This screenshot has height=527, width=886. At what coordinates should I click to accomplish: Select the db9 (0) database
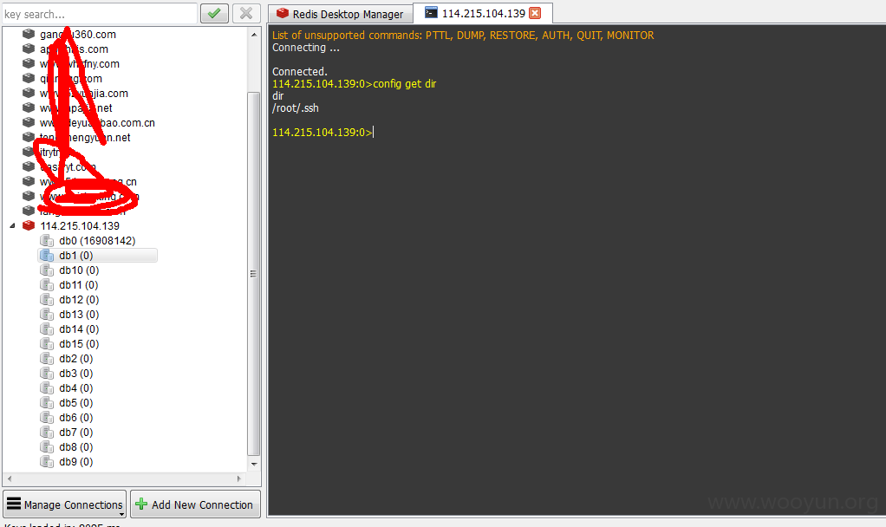[x=76, y=461]
